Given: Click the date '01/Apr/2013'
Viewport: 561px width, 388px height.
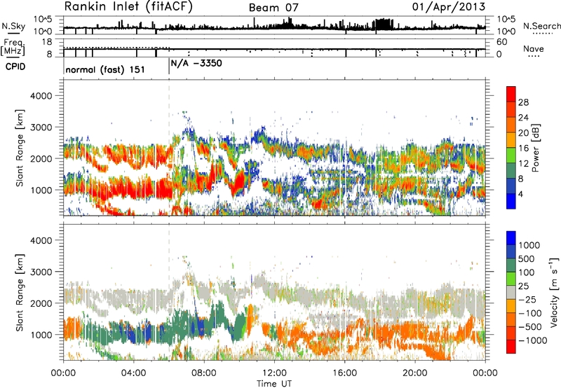Looking at the screenshot, I should [x=449, y=7].
